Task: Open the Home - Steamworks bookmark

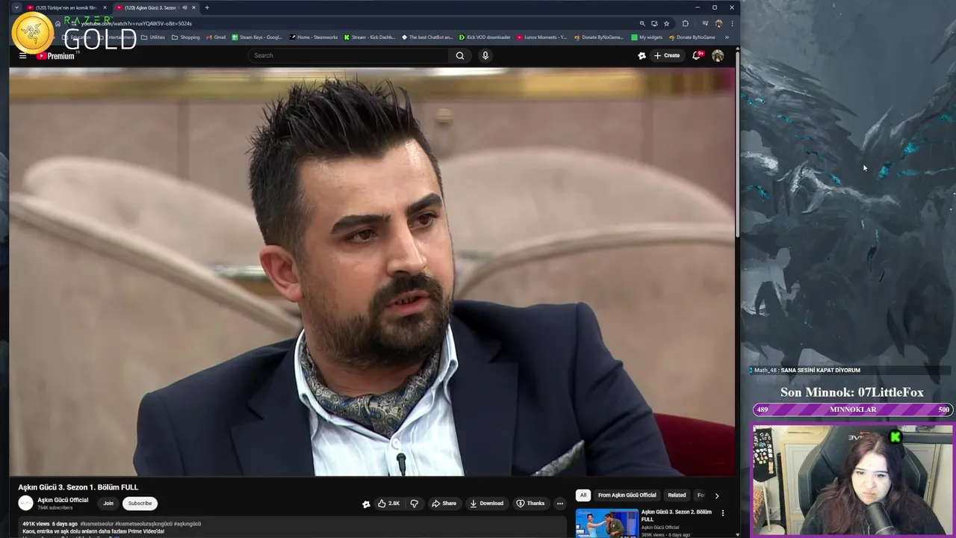Action: tap(314, 37)
